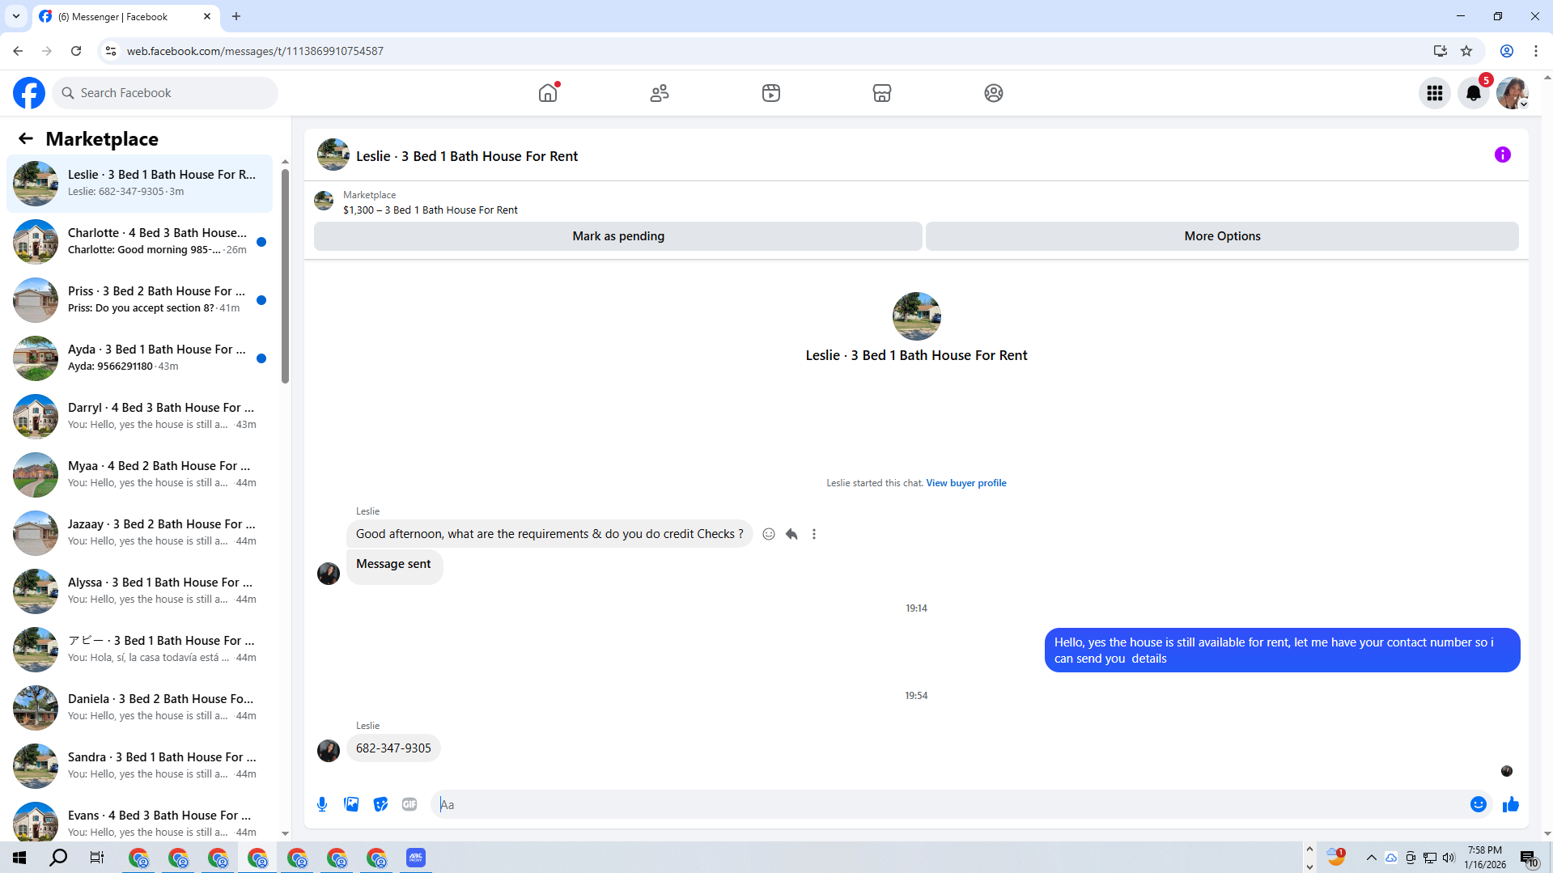Click the $1,300 3 Bed 1 Bath listing text
The height and width of the screenshot is (873, 1553).
(430, 210)
